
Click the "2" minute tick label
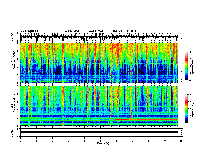coord(53,141)
